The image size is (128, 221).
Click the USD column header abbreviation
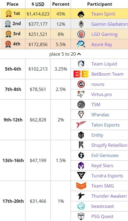click(40, 4)
